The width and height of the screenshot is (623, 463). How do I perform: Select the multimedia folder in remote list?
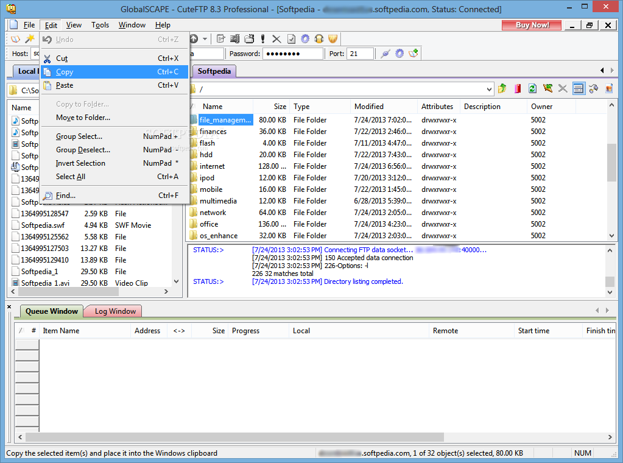[218, 201]
